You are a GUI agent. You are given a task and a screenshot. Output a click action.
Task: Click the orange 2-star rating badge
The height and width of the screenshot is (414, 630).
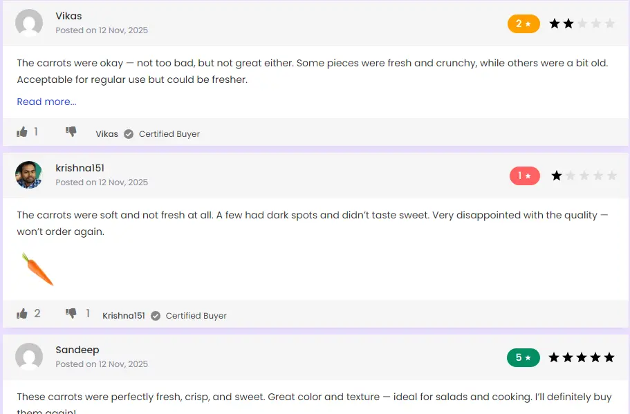tap(524, 23)
